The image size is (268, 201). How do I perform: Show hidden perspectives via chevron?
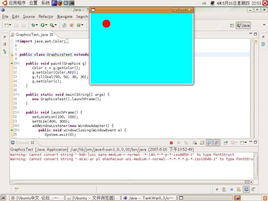(264, 25)
